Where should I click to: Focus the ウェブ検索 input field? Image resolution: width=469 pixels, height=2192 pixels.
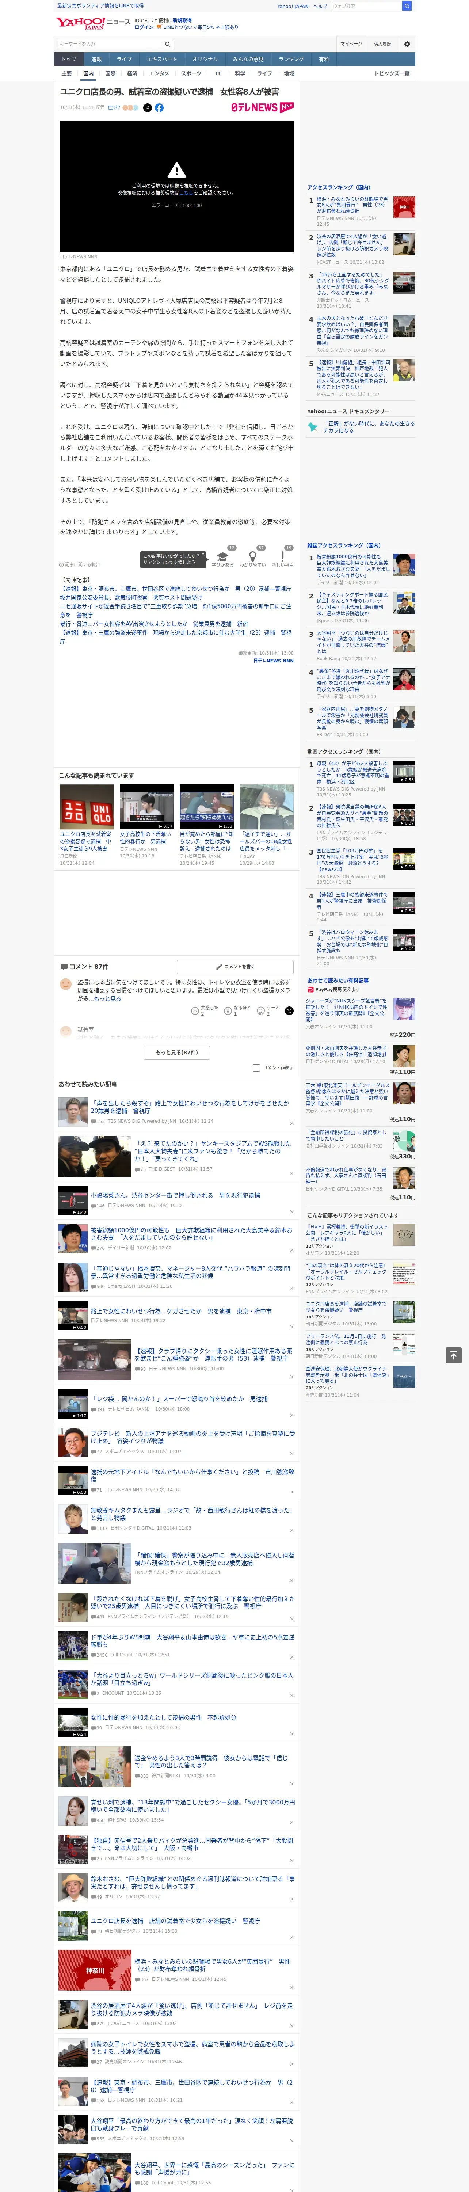tap(366, 6)
